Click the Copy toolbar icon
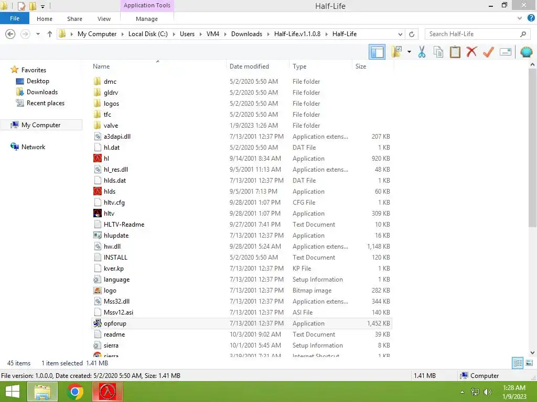 coord(438,52)
